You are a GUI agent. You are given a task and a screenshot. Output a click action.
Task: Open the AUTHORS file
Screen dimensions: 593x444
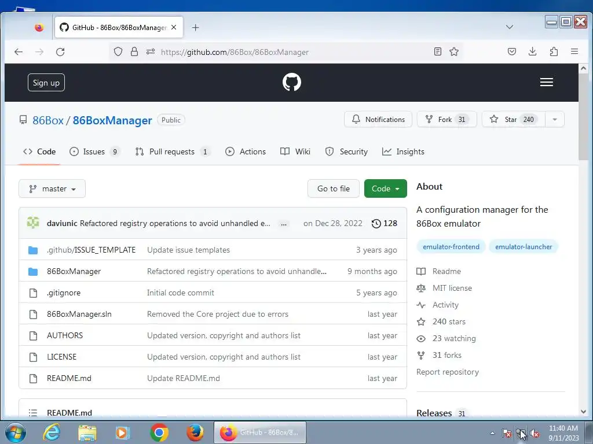(65, 335)
